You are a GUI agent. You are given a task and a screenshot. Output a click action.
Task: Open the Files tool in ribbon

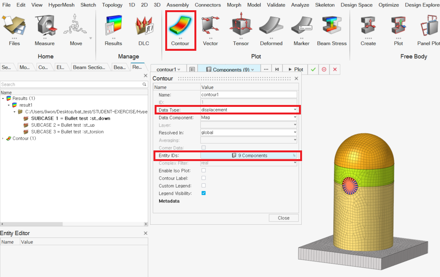[x=14, y=30]
